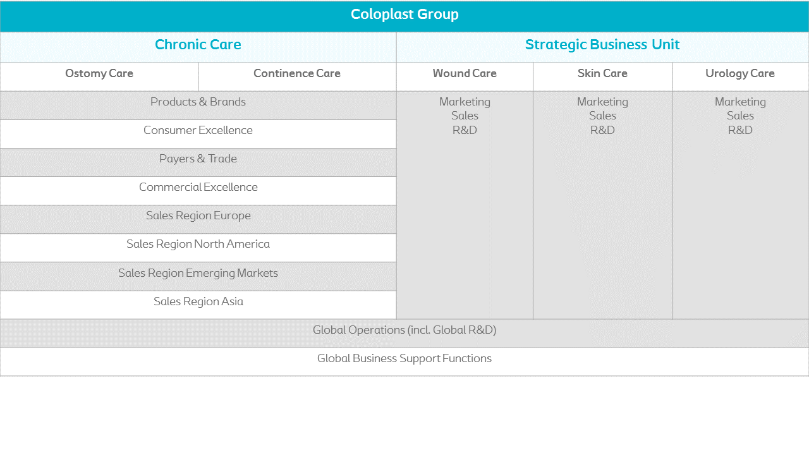Click the Global Operations (incl. Global R&D) row

[x=404, y=333]
